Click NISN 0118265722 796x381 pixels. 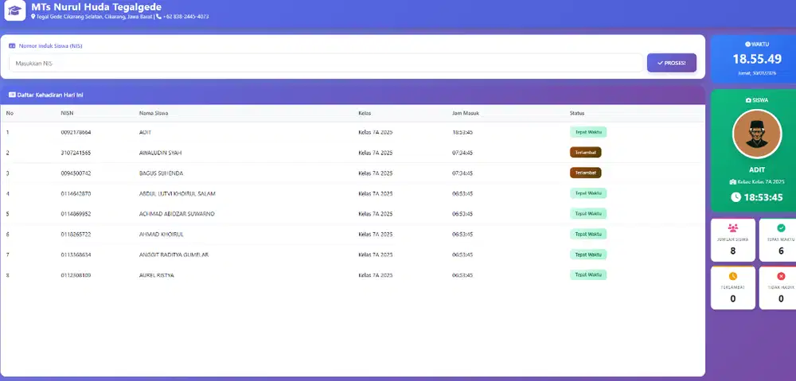pos(76,235)
